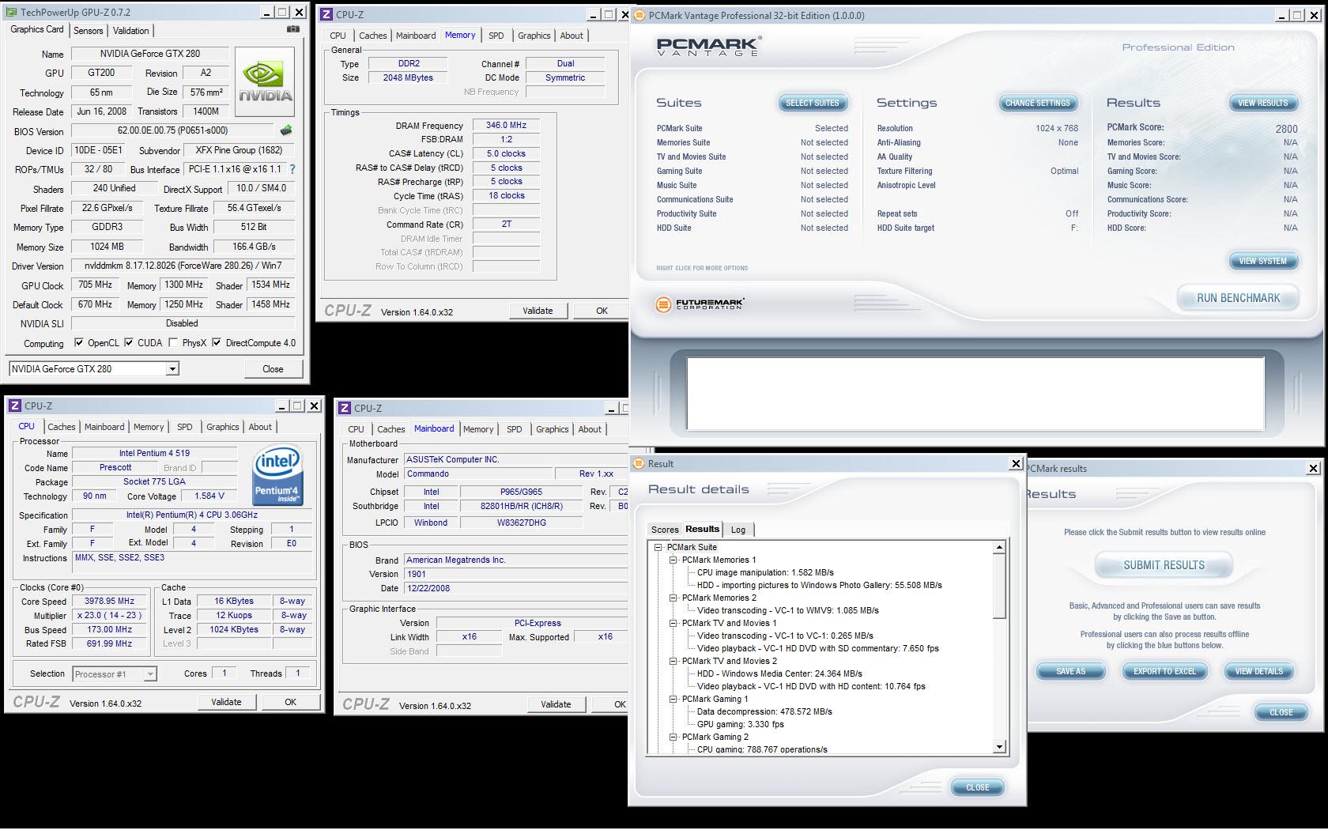Collapse the PCMark Memories 1 node
Viewport: 1328px width, 830px height.
(x=673, y=560)
